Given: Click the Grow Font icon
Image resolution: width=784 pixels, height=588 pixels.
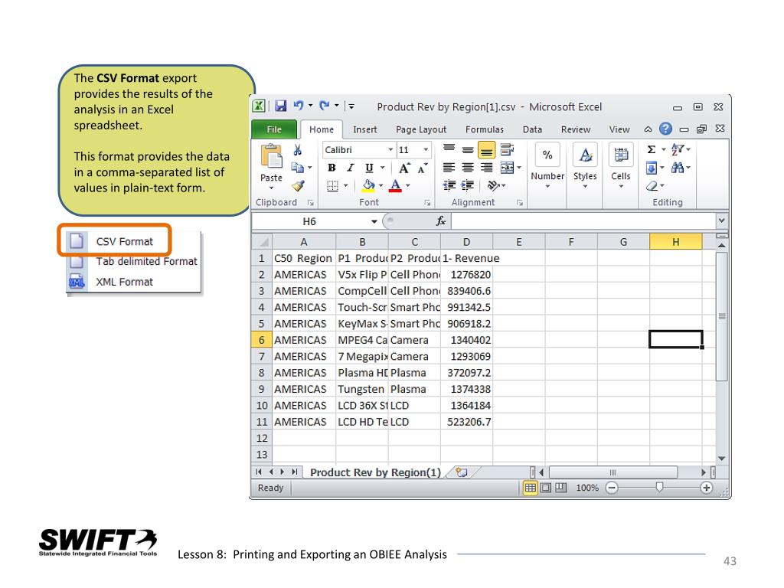Looking at the screenshot, I should (x=404, y=168).
